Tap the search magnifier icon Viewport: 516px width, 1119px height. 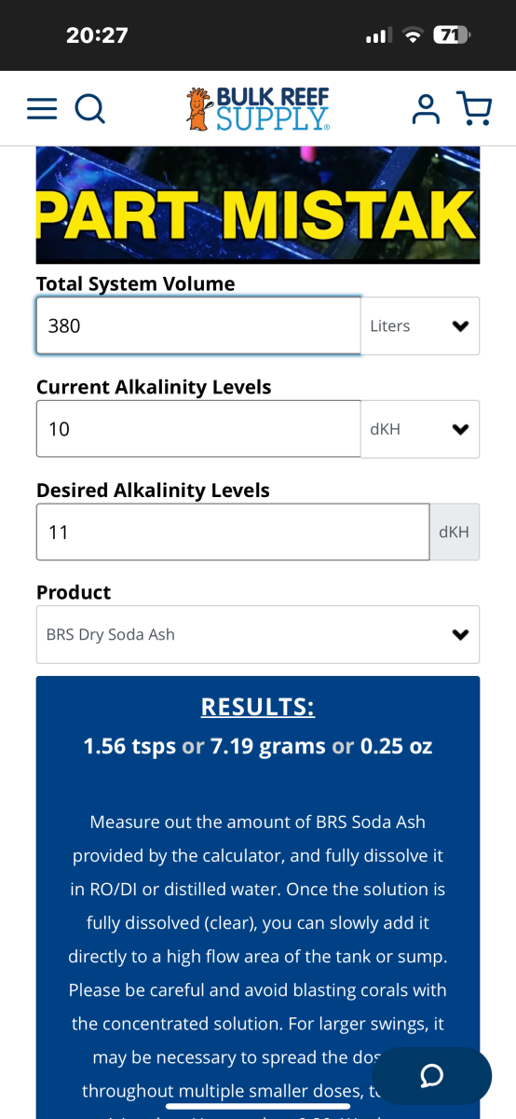pos(89,109)
